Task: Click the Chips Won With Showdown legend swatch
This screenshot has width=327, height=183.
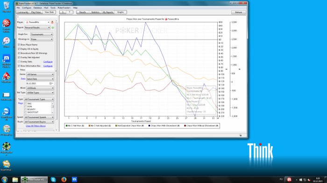Action: click(149, 126)
